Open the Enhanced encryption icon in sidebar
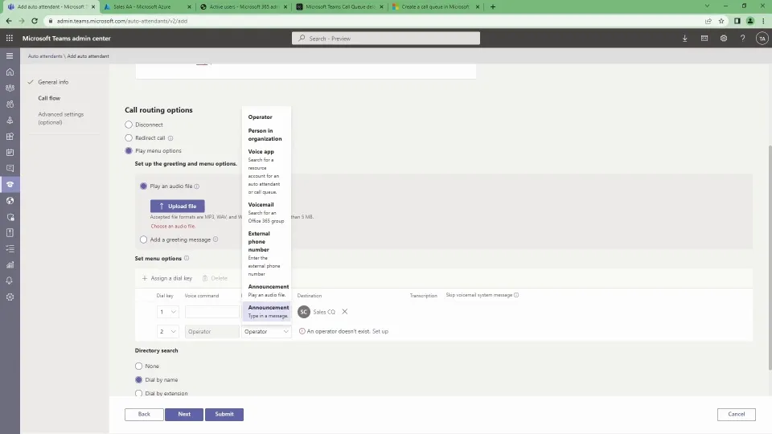 click(x=10, y=217)
